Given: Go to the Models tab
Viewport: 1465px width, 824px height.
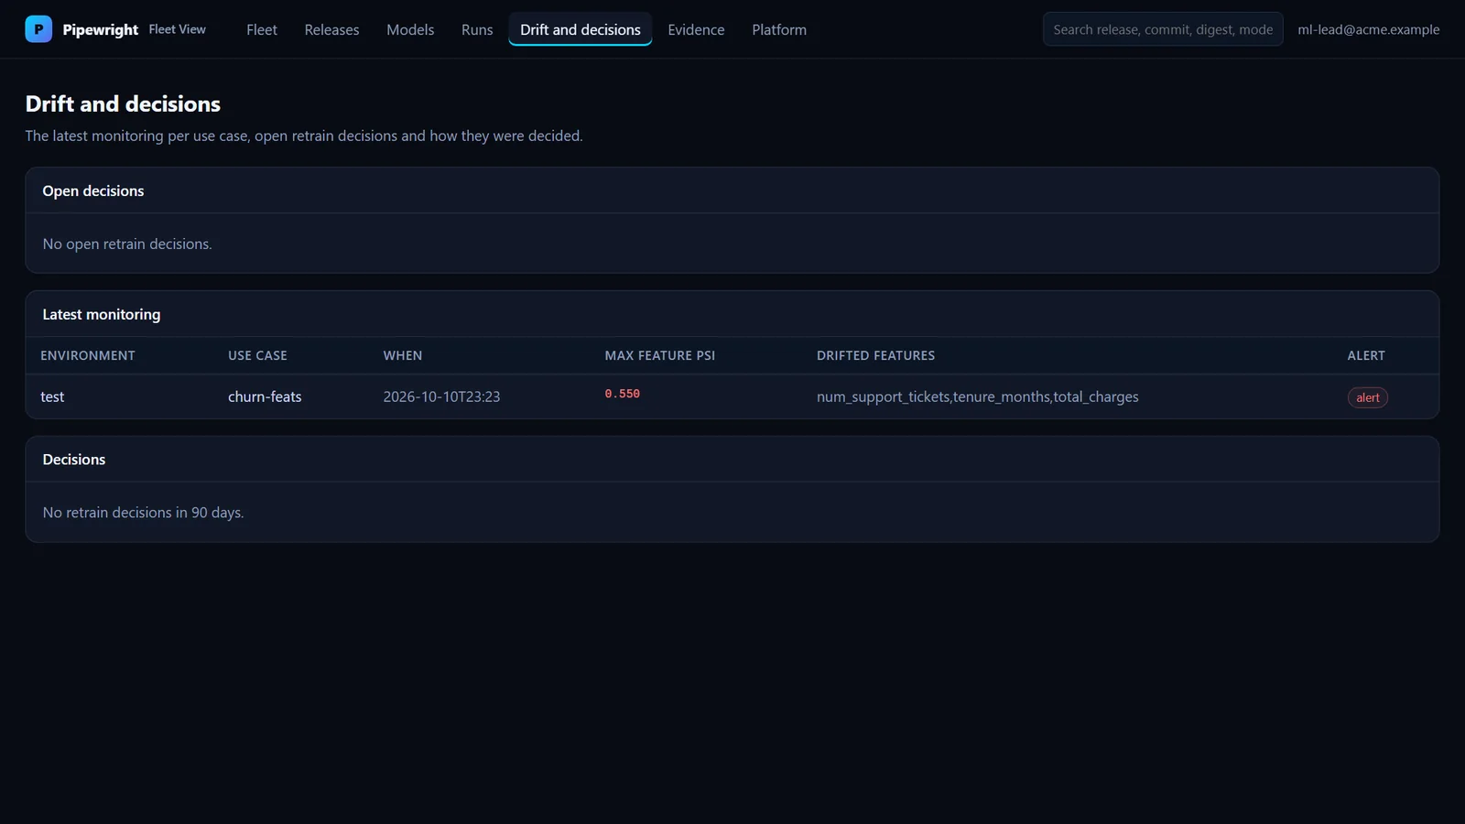Looking at the screenshot, I should [410, 29].
